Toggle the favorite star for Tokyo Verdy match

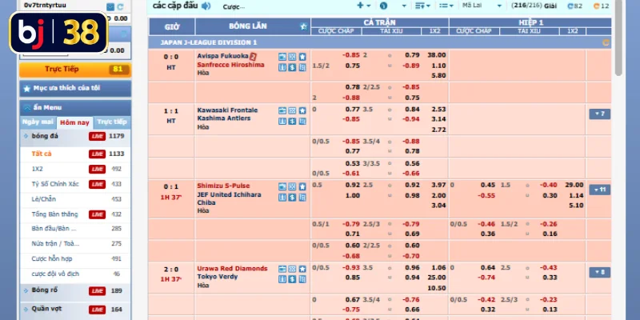[302, 269]
